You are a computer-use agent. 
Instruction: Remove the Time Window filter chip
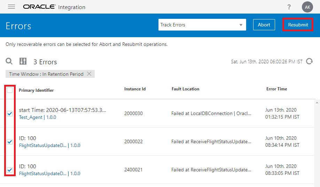click(89, 74)
